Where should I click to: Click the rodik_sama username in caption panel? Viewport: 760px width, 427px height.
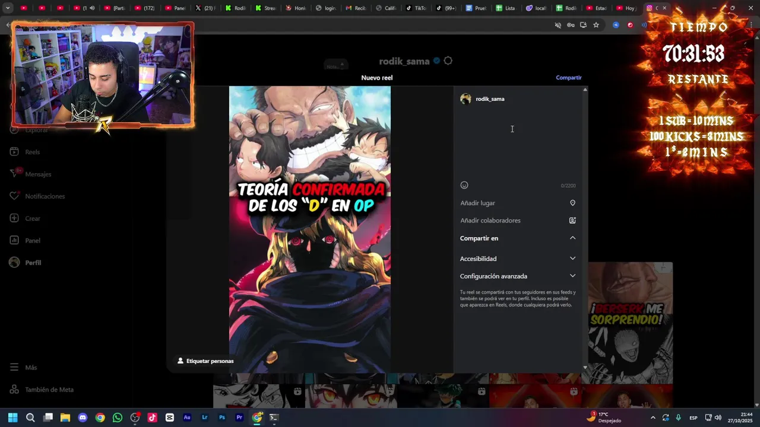click(490, 99)
